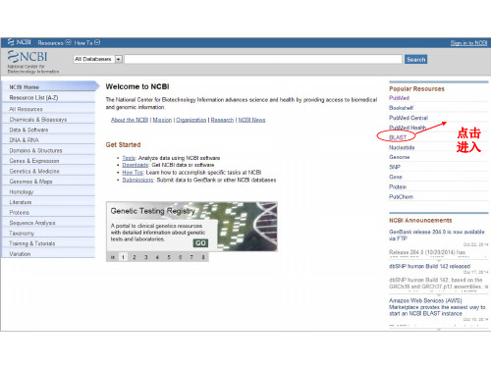Open the All Databases selector arrow

119,59
